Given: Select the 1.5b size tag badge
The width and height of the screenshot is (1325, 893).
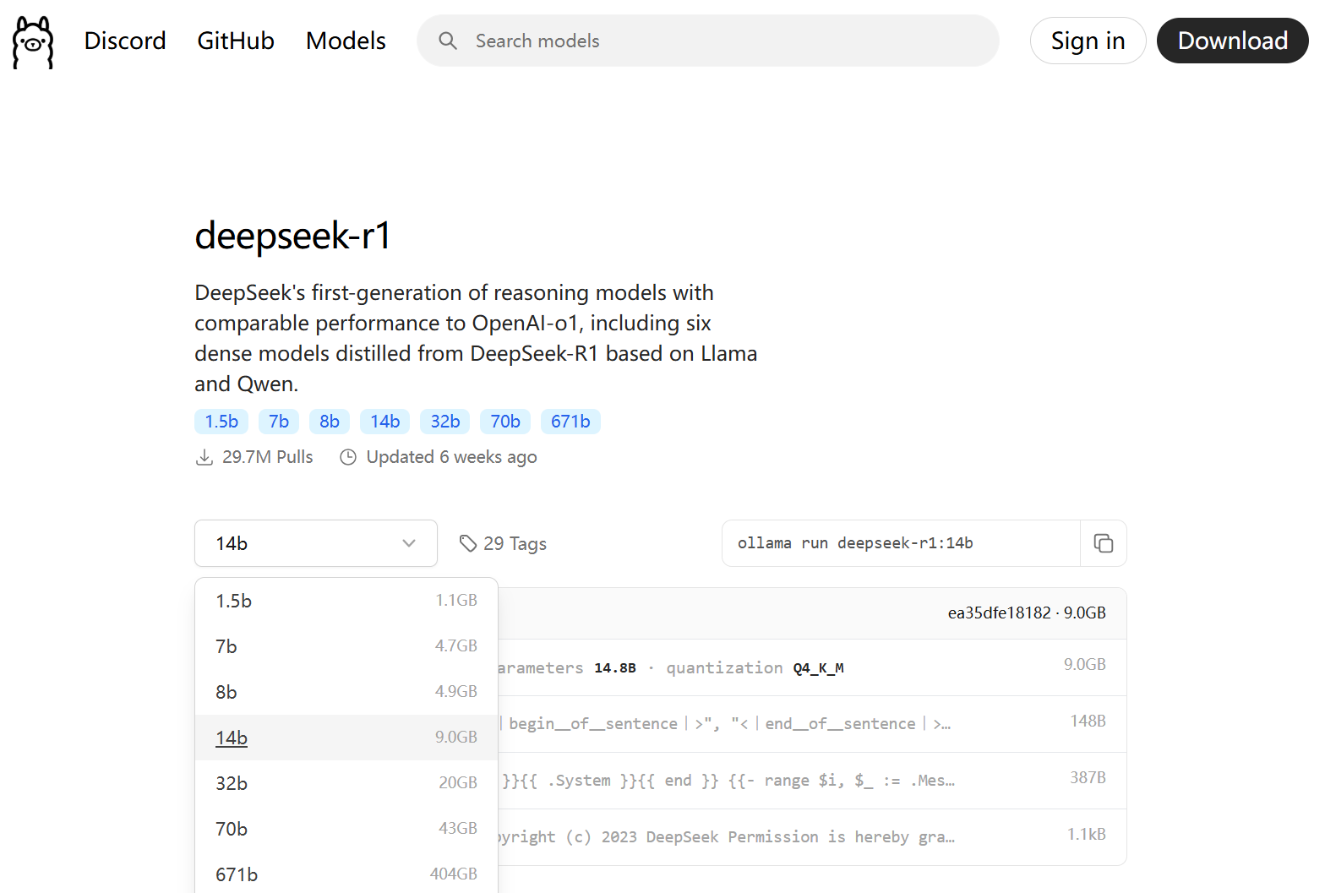Looking at the screenshot, I should [221, 422].
